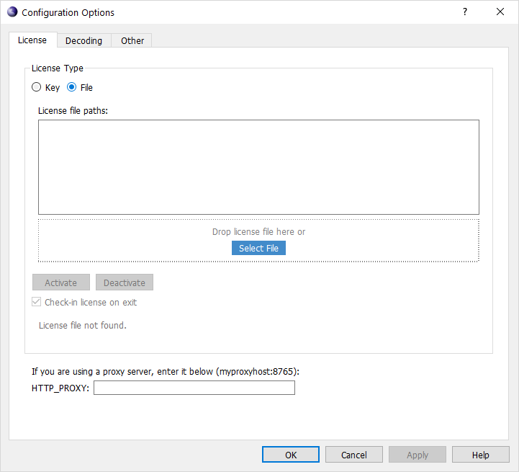Click the Deactivate button

[x=125, y=282]
